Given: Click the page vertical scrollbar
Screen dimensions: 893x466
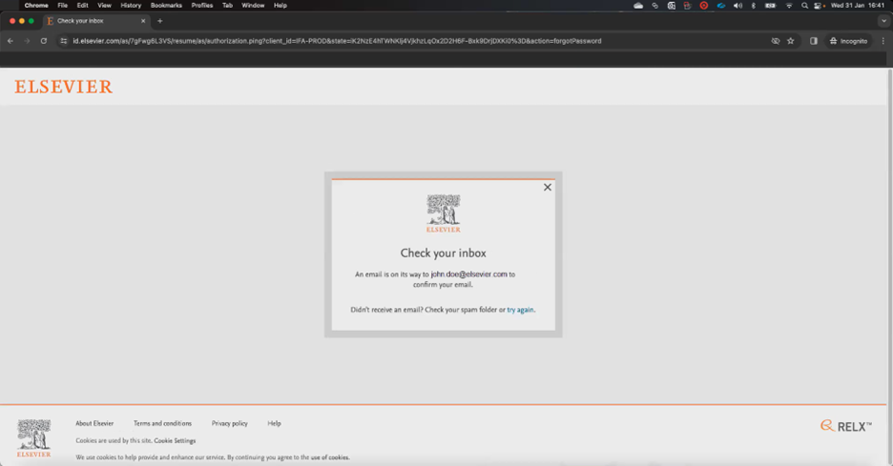Looking at the screenshot, I should 889,265.
